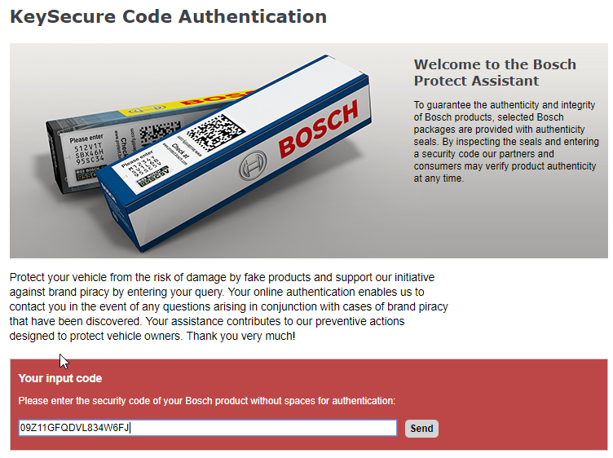Click the QR code on the blue box
The image size is (613, 458).
pos(215,133)
